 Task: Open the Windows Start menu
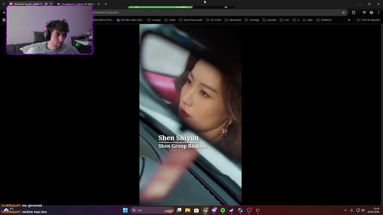[125, 210]
